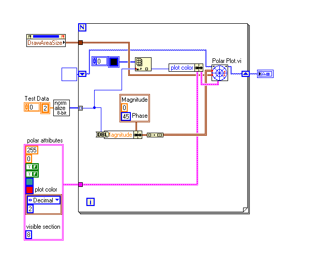
Task: Click the Test Data array index stepper
Action: 26,107
